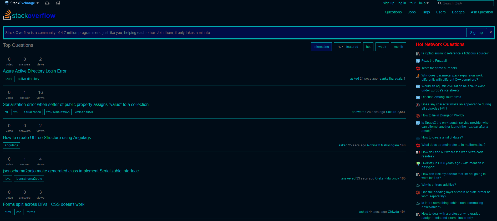497x221 pixels.
Task: Expand the StackExchange network dropdown
Action: (38, 3)
